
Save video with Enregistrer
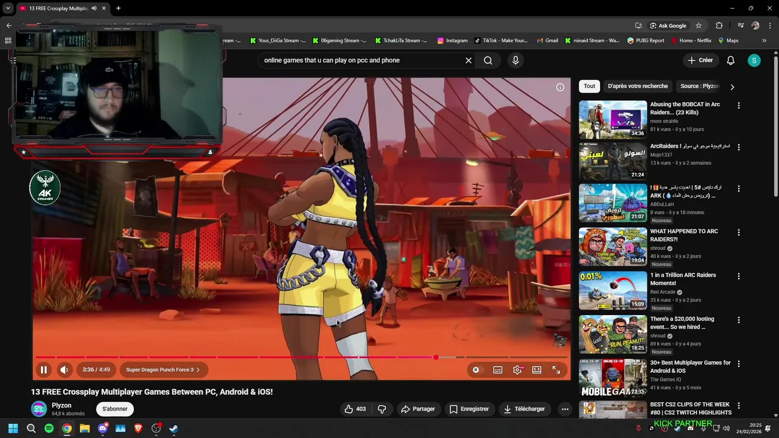coord(469,409)
